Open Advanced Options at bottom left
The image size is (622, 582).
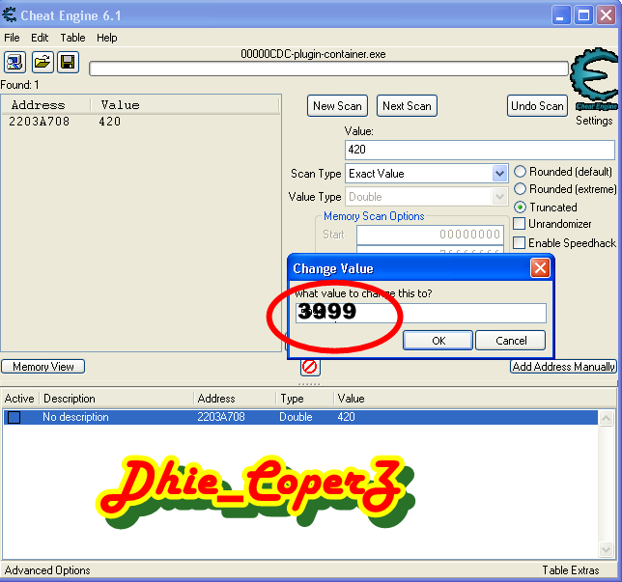pos(47,570)
